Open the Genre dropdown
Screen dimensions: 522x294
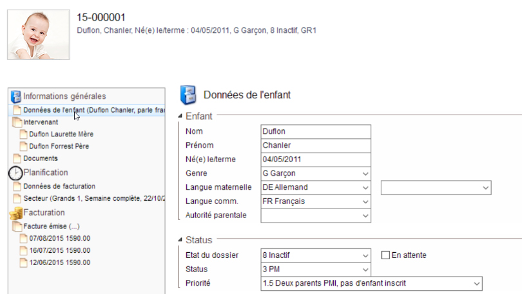point(365,174)
